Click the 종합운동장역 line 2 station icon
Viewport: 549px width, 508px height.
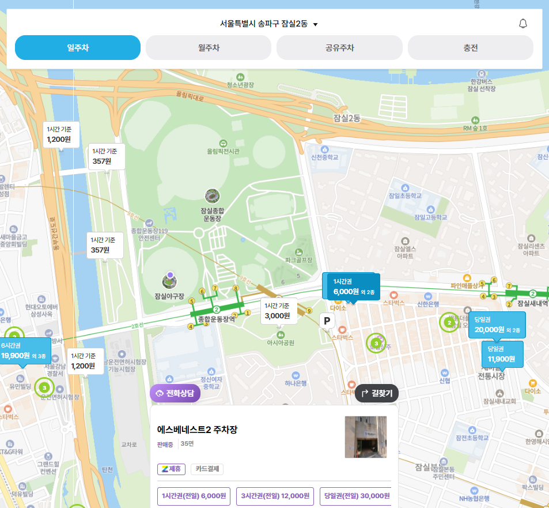point(217,310)
